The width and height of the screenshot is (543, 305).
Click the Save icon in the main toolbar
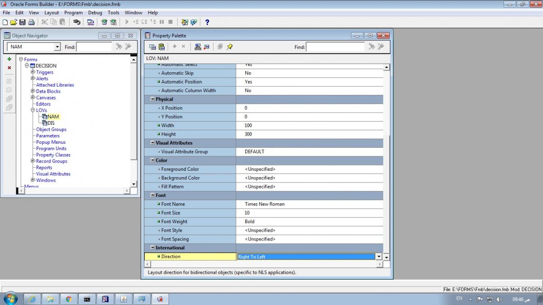22,22
